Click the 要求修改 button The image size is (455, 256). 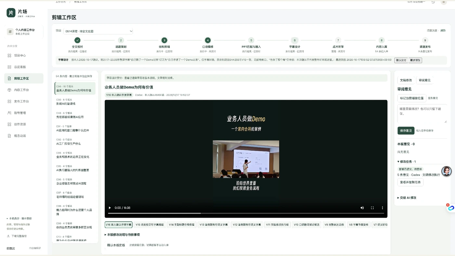coord(415,60)
